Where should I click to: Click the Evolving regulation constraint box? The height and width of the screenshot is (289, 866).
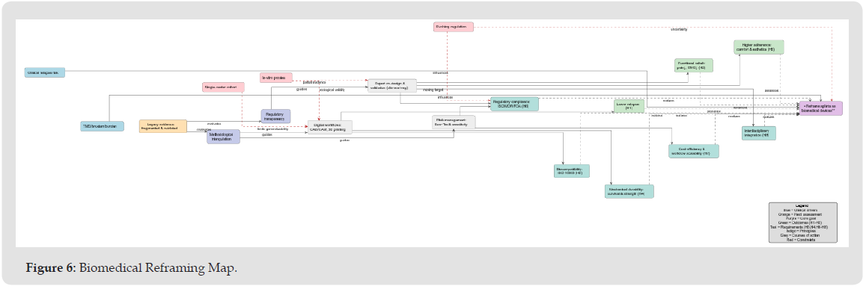(454, 26)
